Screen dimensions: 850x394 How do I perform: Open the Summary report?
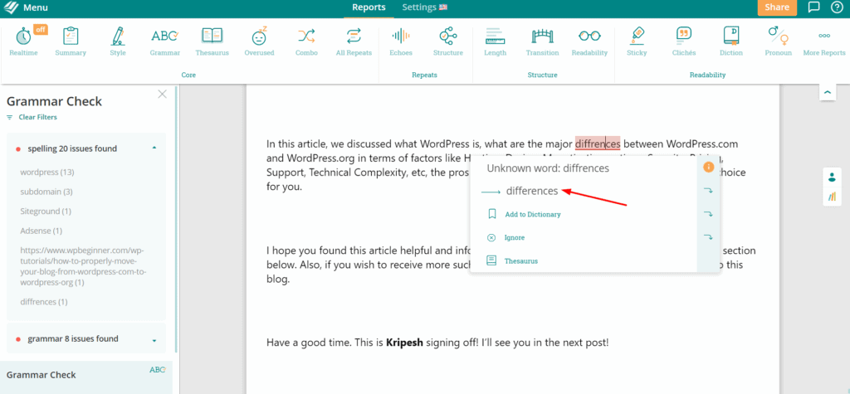pyautogui.click(x=71, y=40)
